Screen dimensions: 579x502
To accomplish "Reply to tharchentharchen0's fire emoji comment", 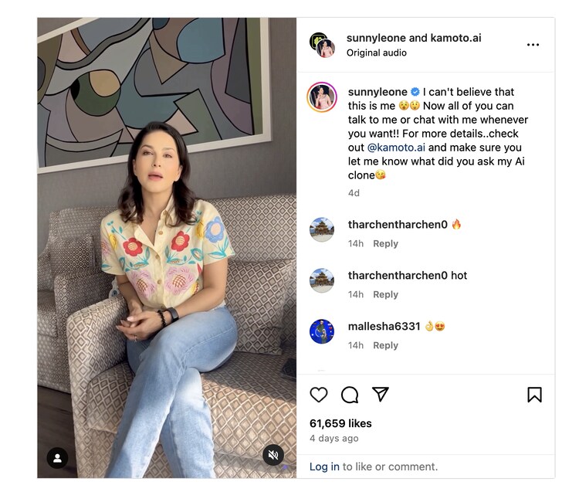I will tap(385, 243).
